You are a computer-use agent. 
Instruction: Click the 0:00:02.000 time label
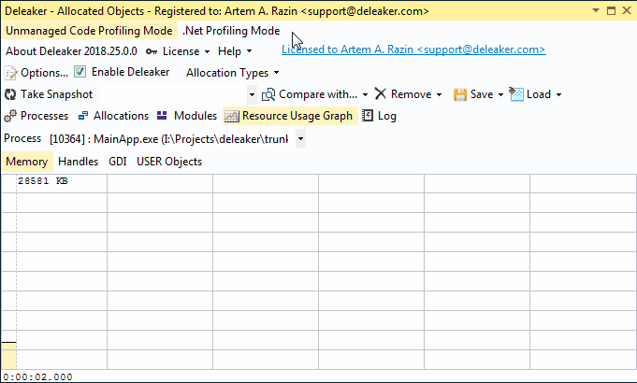click(x=37, y=376)
